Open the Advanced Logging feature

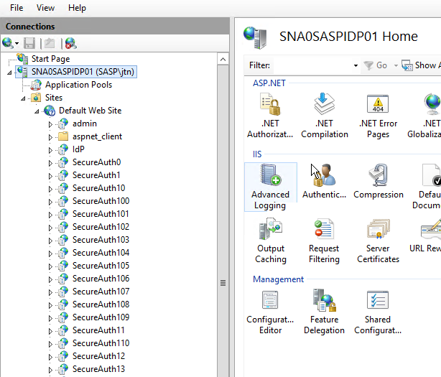[270, 187]
